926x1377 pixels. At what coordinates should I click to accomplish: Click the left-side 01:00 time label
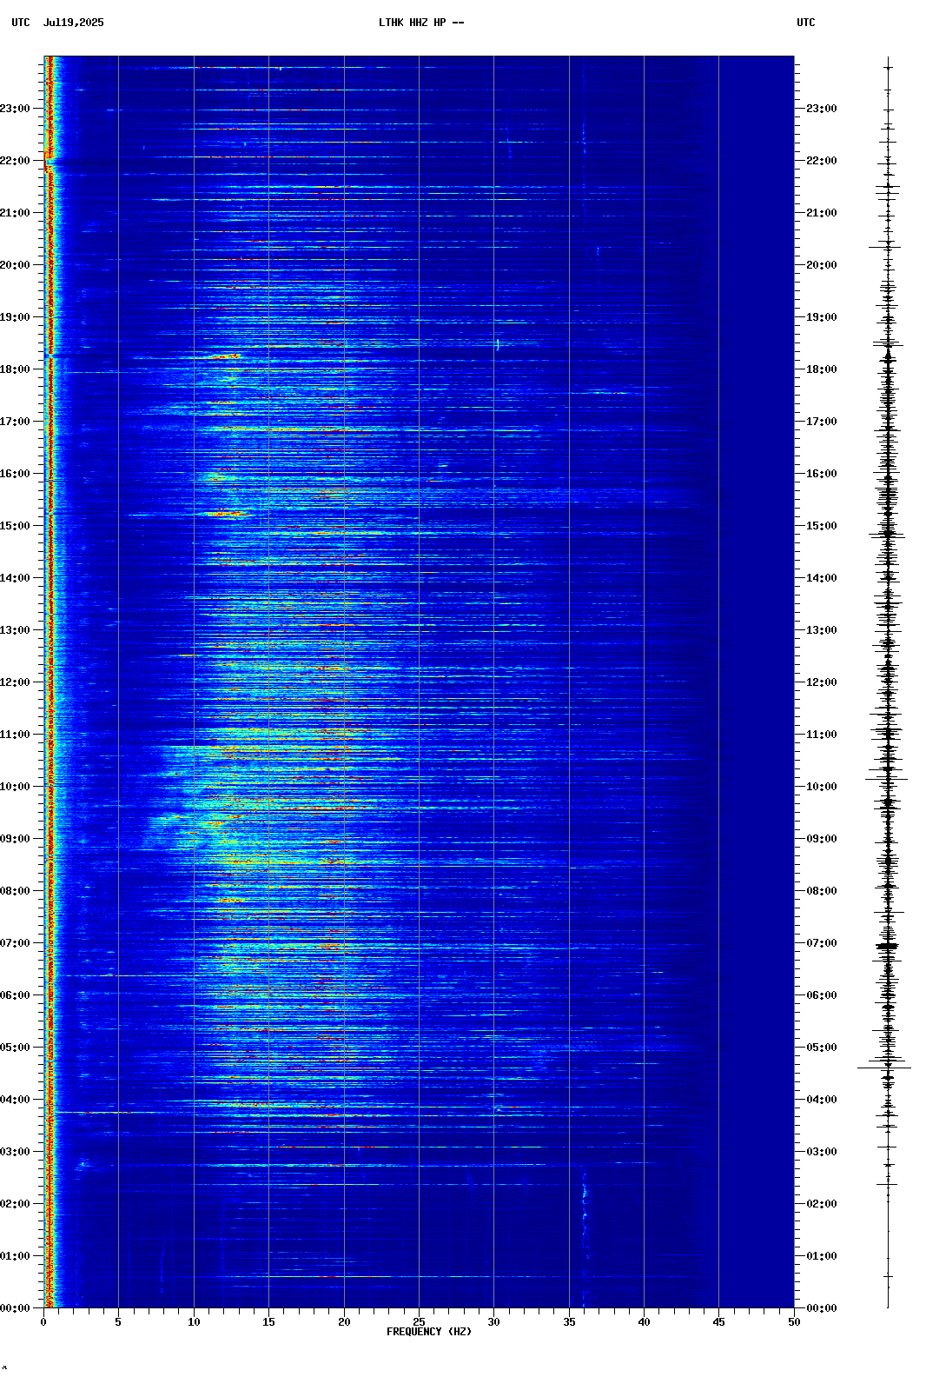[x=15, y=1256]
